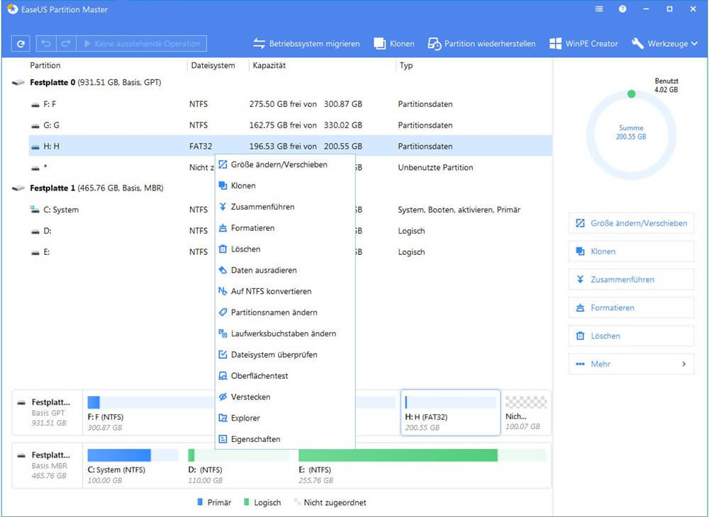Select Auf NTFS konvertieren entry

[x=285, y=291]
